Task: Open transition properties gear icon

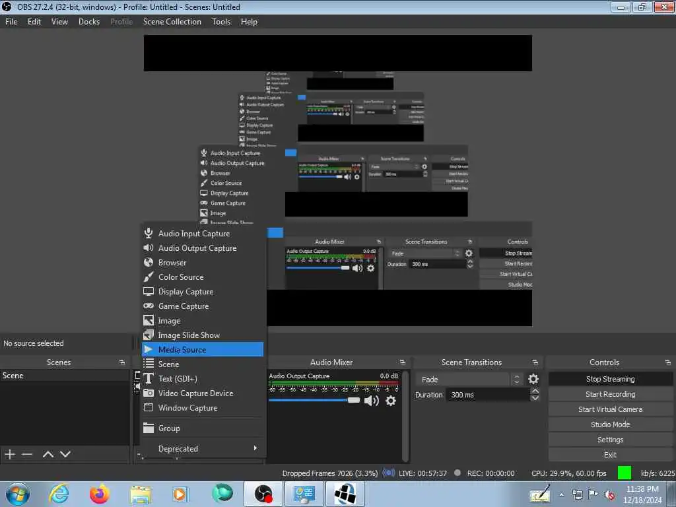Action: click(x=533, y=379)
